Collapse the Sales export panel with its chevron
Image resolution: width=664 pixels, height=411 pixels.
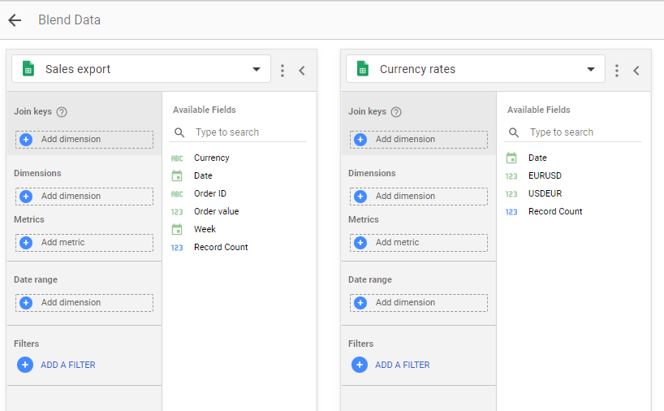tap(302, 71)
